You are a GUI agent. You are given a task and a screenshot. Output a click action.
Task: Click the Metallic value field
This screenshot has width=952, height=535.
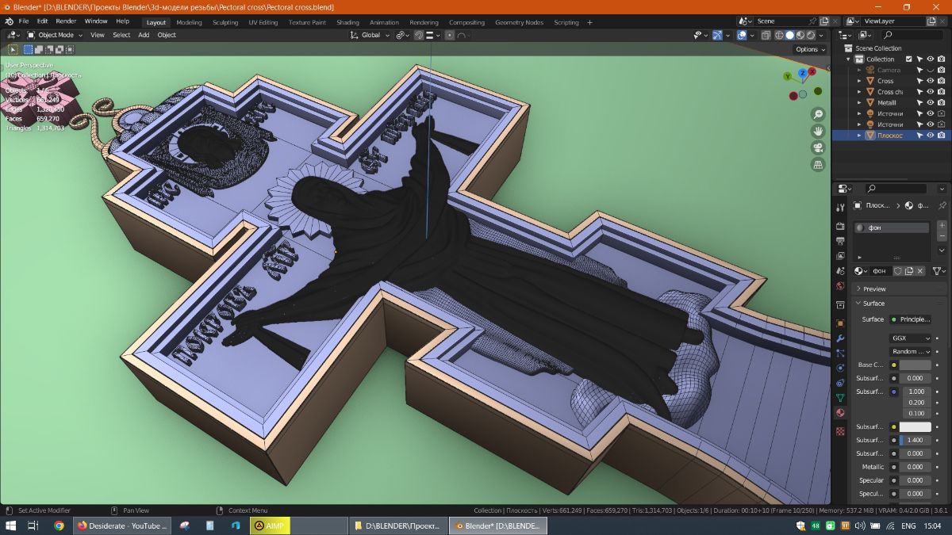915,467
